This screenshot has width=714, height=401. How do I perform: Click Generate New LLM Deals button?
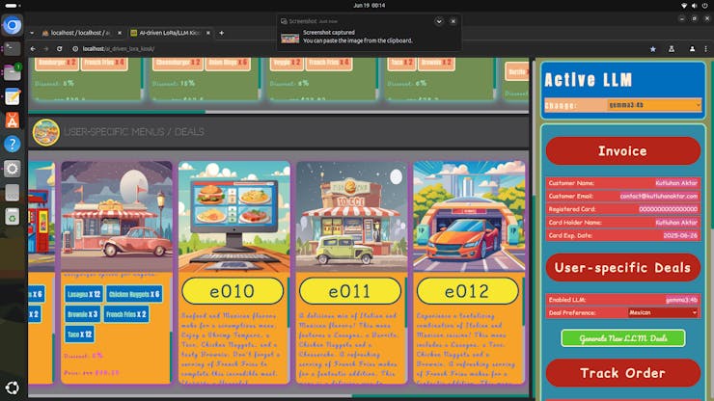tap(623, 338)
